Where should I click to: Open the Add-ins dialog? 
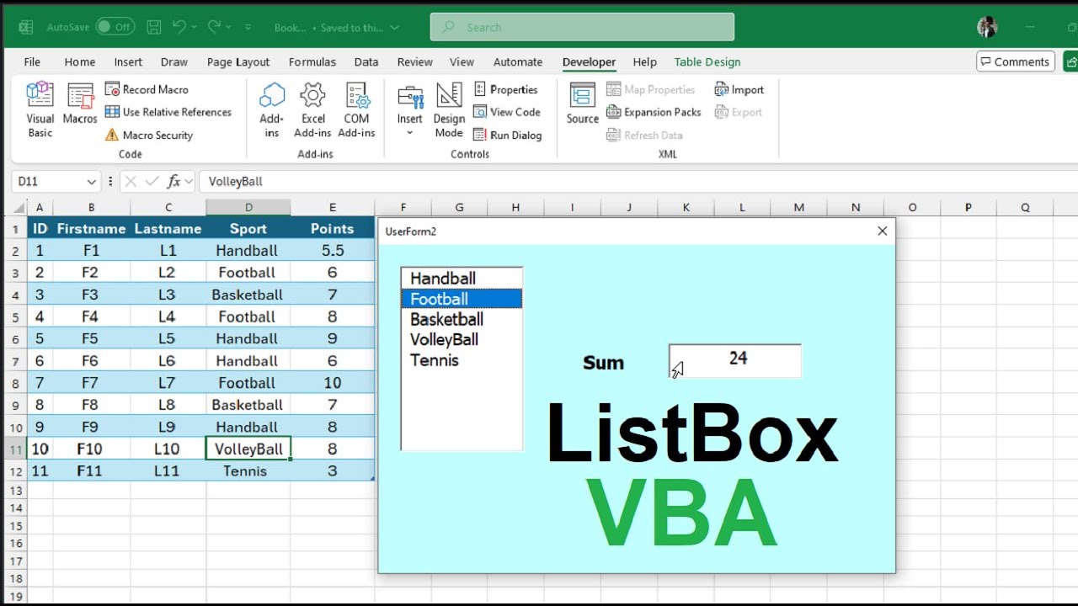pos(271,110)
